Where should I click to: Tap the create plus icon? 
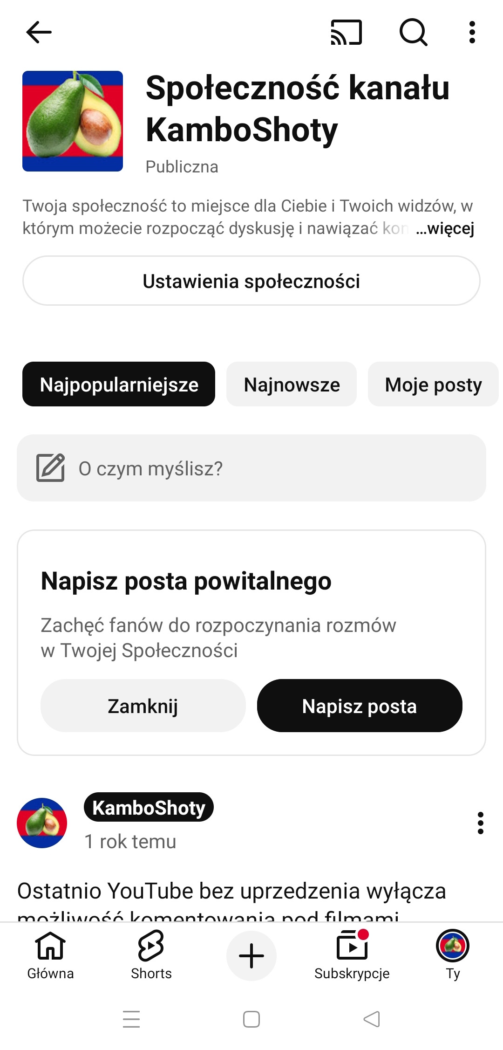click(251, 956)
